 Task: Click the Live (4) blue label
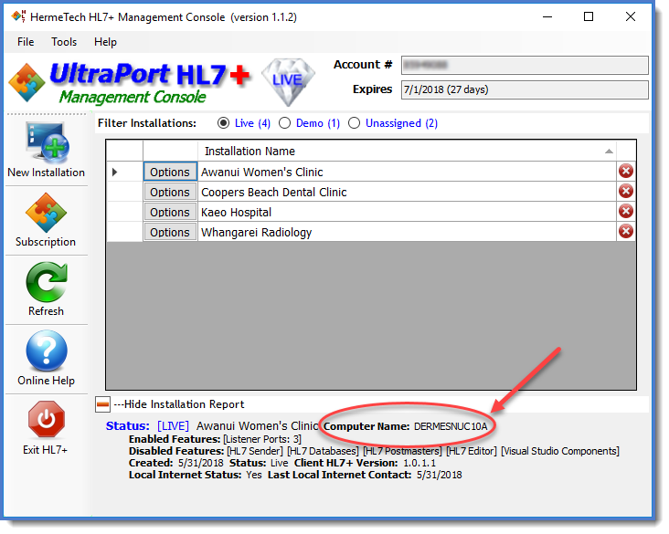(252, 123)
